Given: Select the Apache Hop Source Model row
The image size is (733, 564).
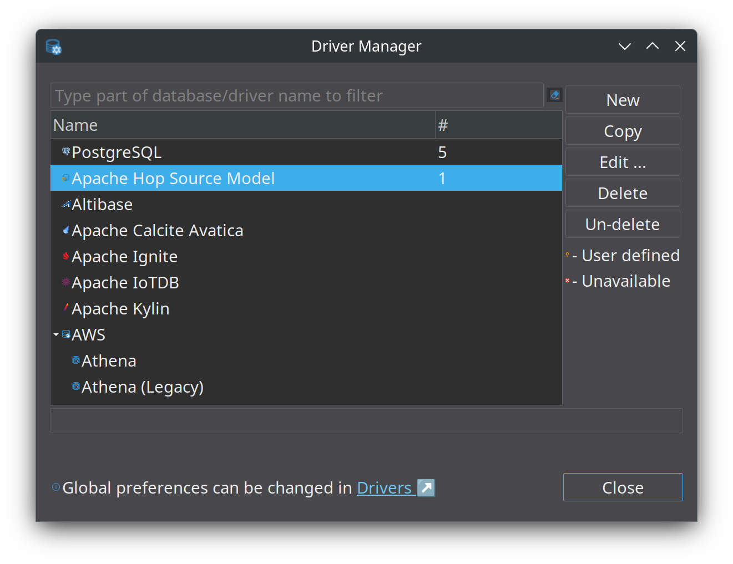Looking at the screenshot, I should click(x=306, y=178).
